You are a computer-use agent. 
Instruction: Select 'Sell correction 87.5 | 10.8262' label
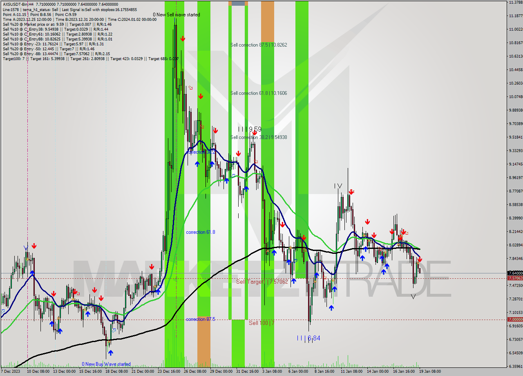point(259,45)
